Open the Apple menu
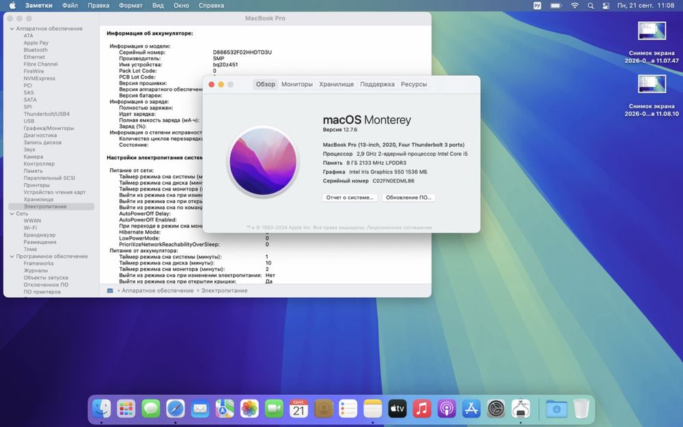 [x=12, y=5]
